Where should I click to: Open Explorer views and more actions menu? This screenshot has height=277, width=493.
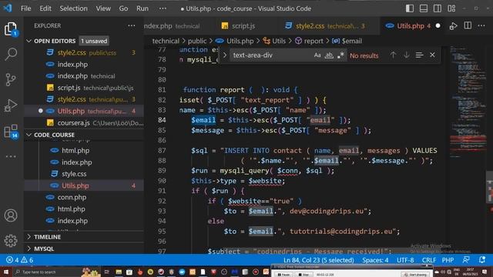point(132,25)
